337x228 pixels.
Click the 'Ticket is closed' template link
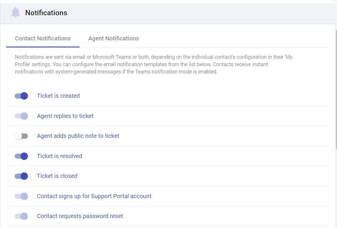coord(57,176)
